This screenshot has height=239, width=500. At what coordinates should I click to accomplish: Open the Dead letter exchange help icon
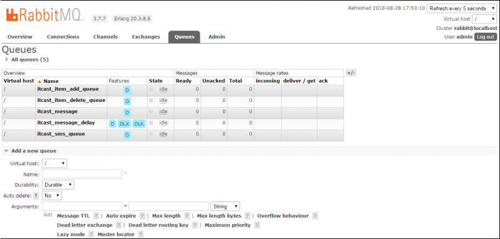[x=119, y=225]
